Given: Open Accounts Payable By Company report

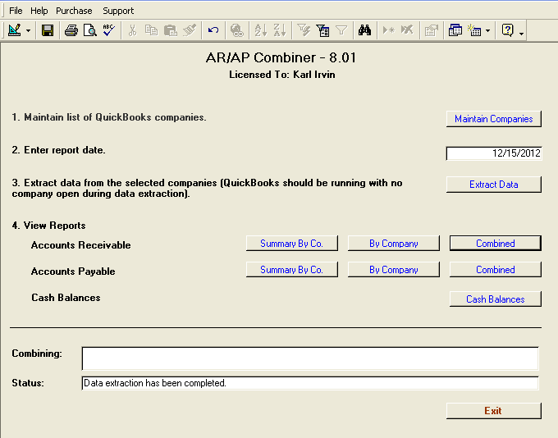Looking at the screenshot, I should coord(394,270).
